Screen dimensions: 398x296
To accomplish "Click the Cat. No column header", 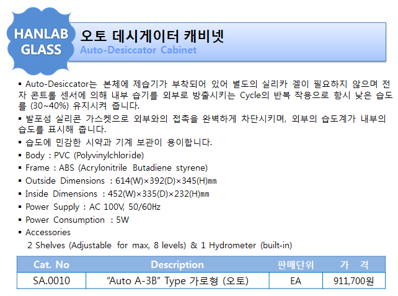I will click(x=51, y=265).
